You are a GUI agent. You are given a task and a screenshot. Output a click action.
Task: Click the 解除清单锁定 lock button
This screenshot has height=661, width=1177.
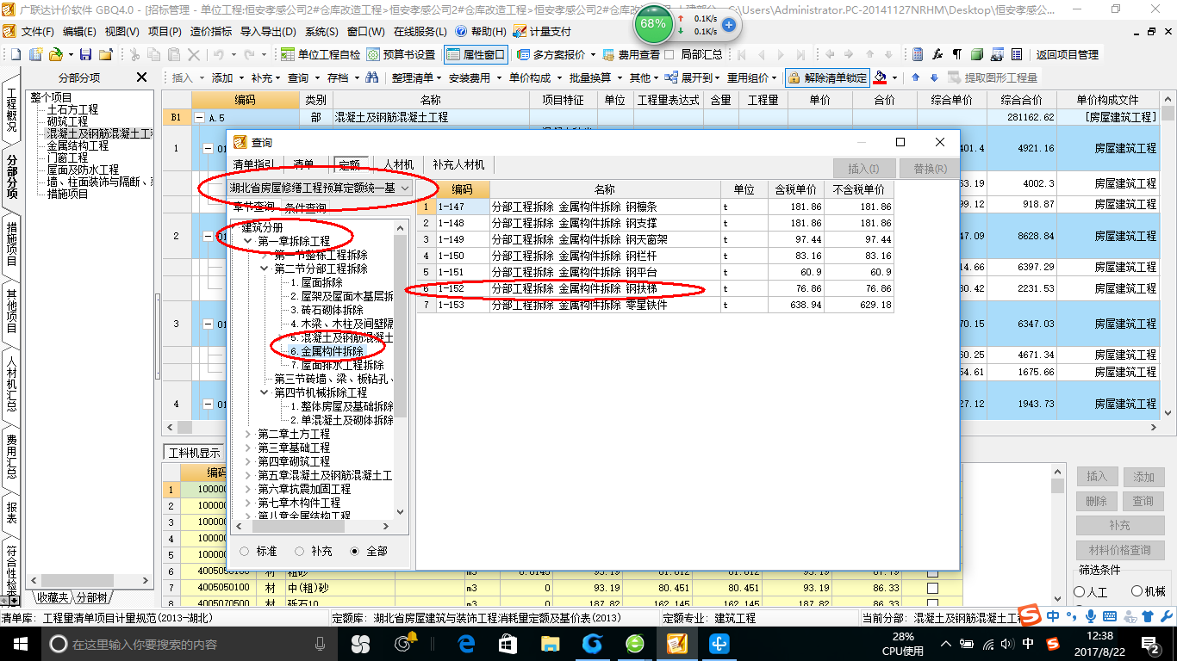pyautogui.click(x=827, y=77)
